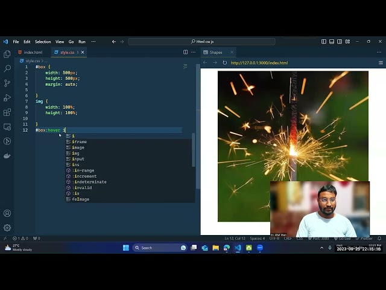
Task: Open the Search view in activity bar
Action: pyautogui.click(x=7, y=69)
